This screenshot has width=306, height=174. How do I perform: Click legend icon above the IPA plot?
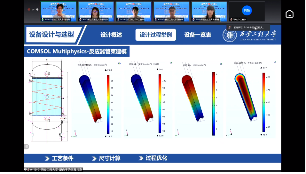click(x=221, y=64)
